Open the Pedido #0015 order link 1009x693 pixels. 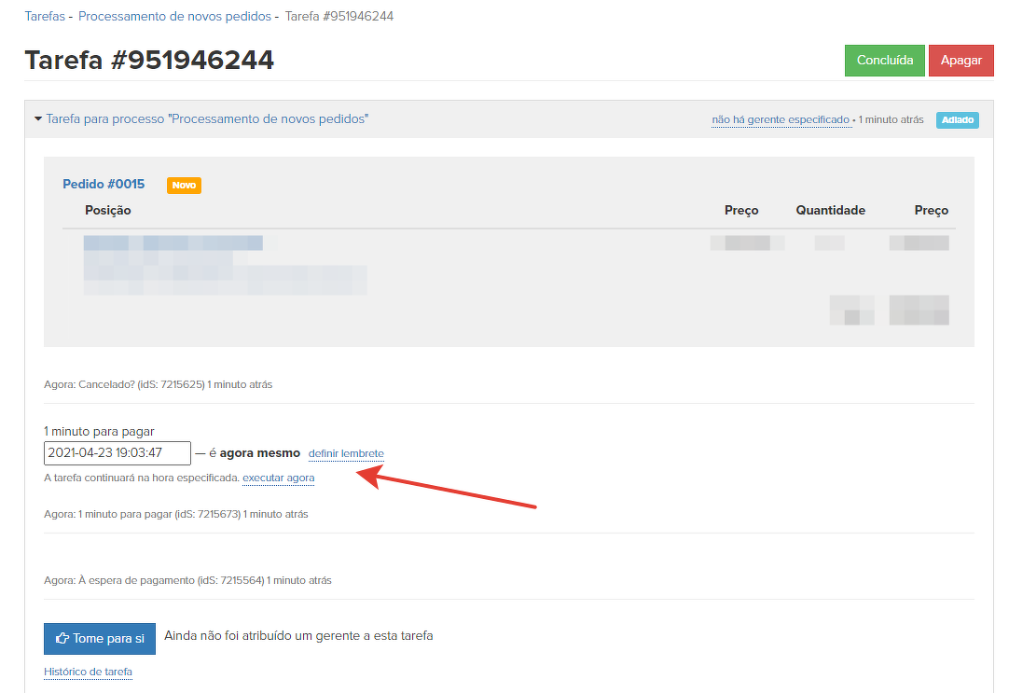coord(104,184)
